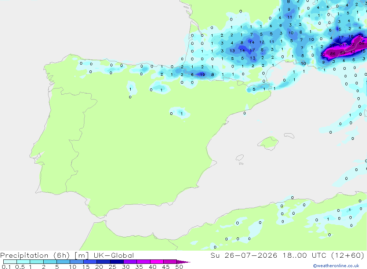This screenshot has height=269, width=367.
Task: Click the legend label '40'
Action: [x=152, y=267]
